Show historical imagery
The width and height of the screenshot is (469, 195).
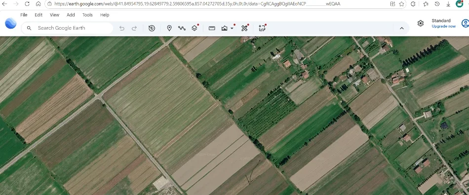point(152,28)
